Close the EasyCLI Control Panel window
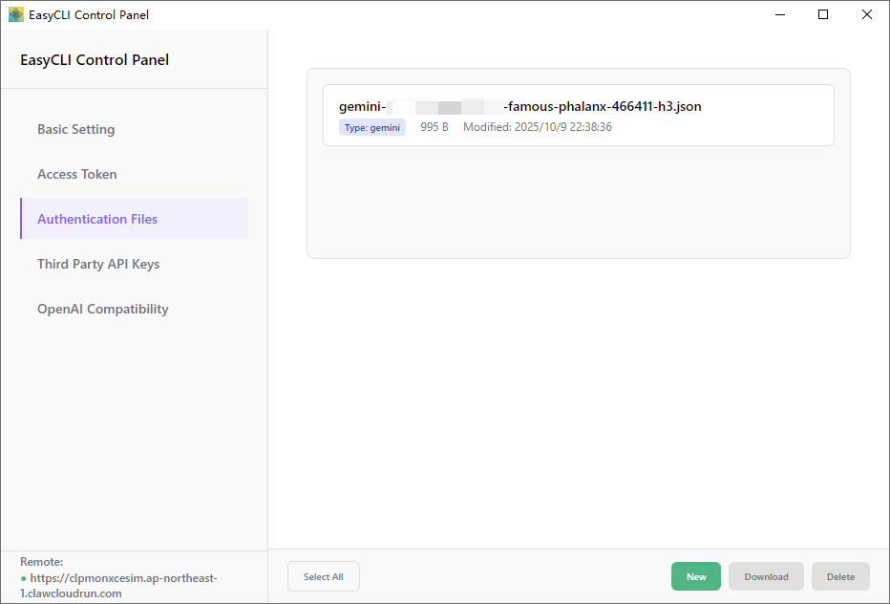The height and width of the screenshot is (604, 890). coord(867,14)
